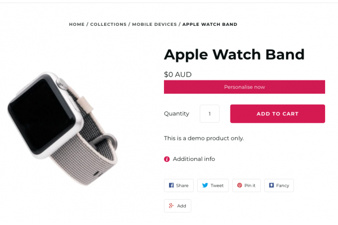
Task: Click the Pinterest logo icon
Action: [239, 185]
